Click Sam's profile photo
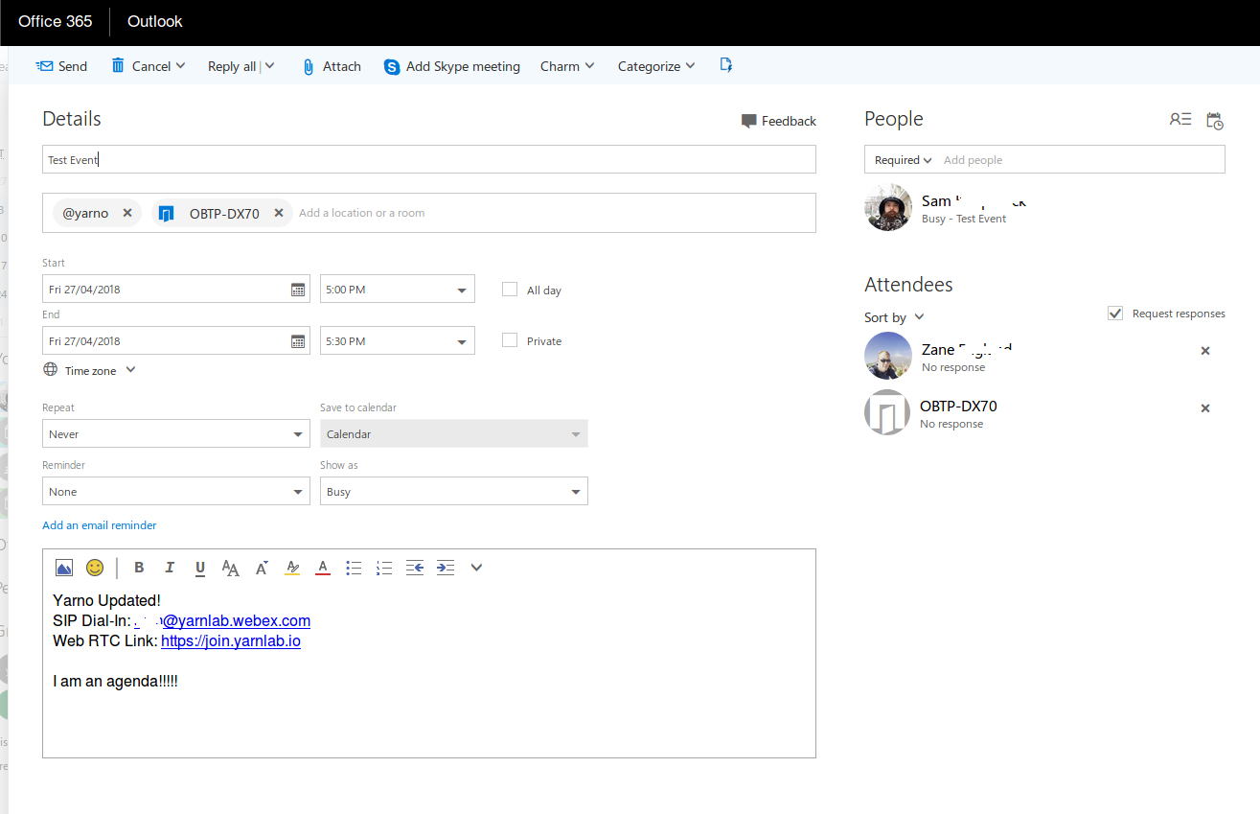Screen dimensions: 1260x814 [x=888, y=207]
